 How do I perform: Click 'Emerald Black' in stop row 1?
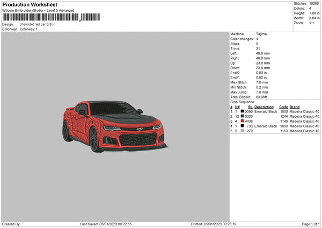click(266, 111)
